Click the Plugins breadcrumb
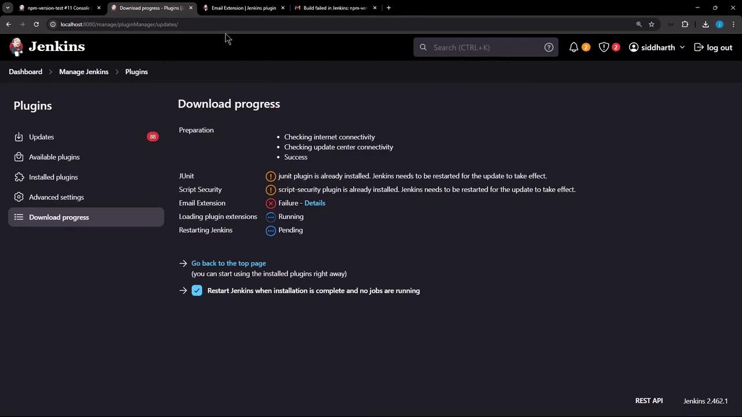This screenshot has width=742, height=417. click(x=136, y=72)
